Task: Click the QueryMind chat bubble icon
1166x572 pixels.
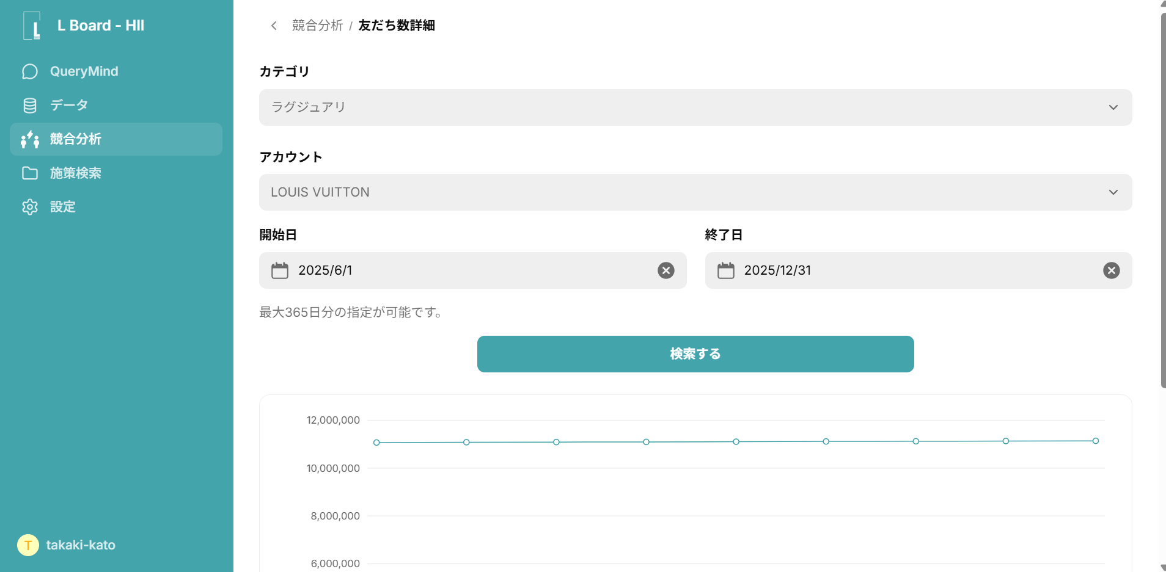Action: tap(29, 71)
